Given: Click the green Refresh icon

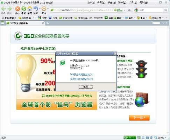Looking at the screenshot, I should tap(24, 9).
